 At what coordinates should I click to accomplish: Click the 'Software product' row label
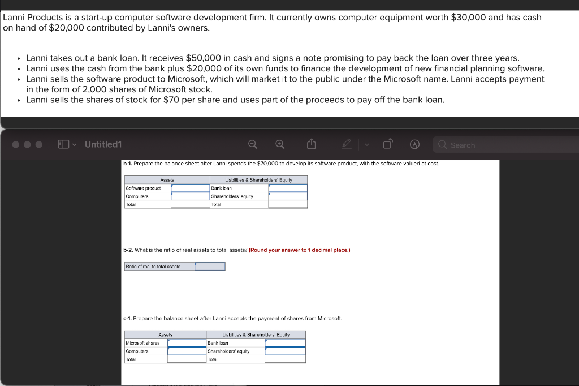pos(143,188)
